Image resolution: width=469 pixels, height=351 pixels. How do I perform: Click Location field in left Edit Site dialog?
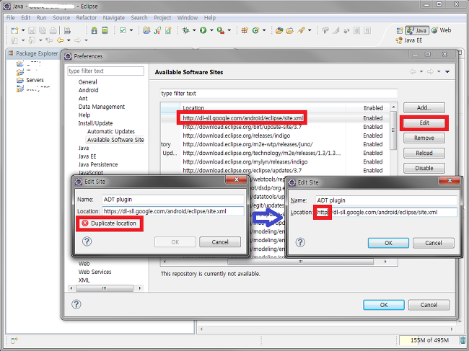[x=173, y=211]
